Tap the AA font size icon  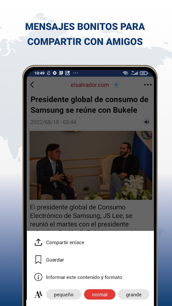(38, 295)
